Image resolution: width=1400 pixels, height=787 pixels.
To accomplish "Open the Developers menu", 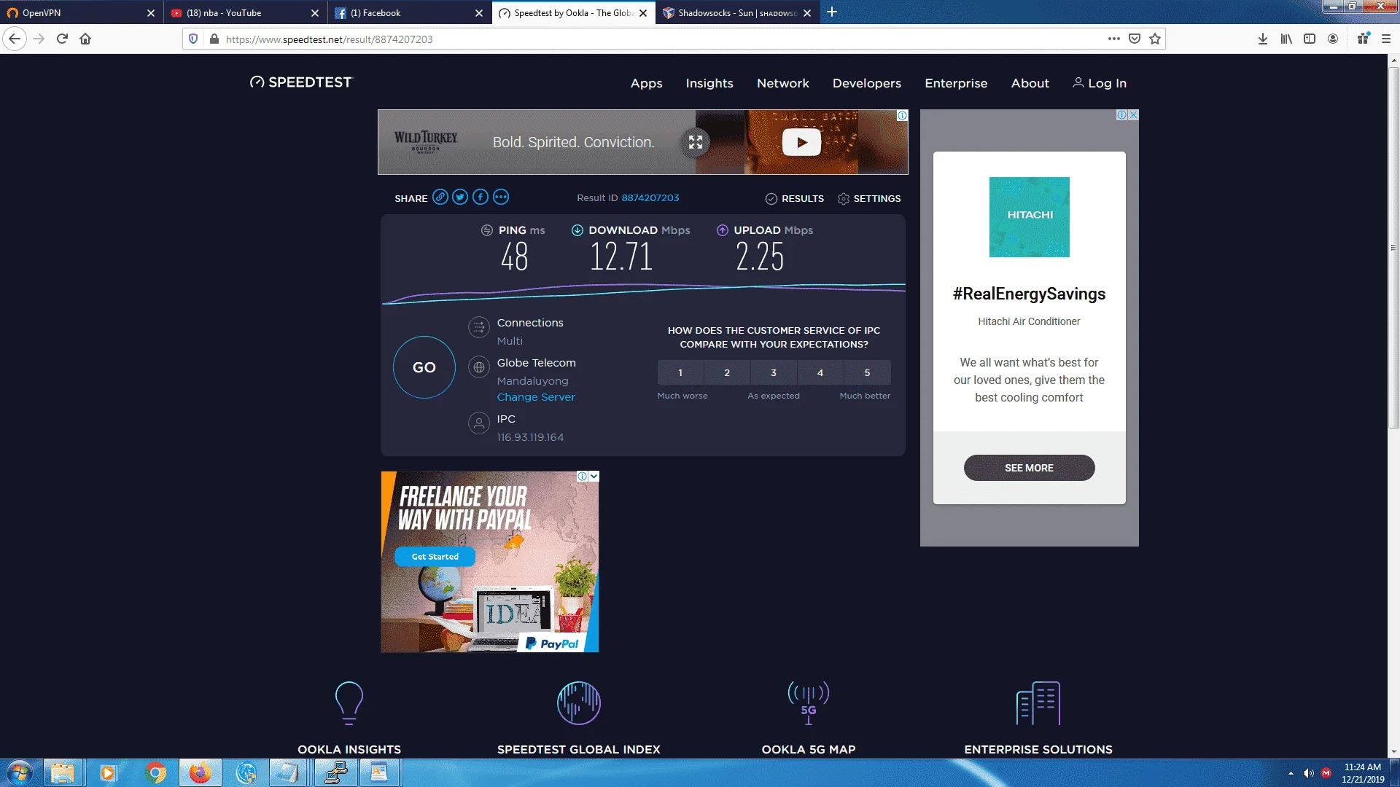I will [x=867, y=83].
